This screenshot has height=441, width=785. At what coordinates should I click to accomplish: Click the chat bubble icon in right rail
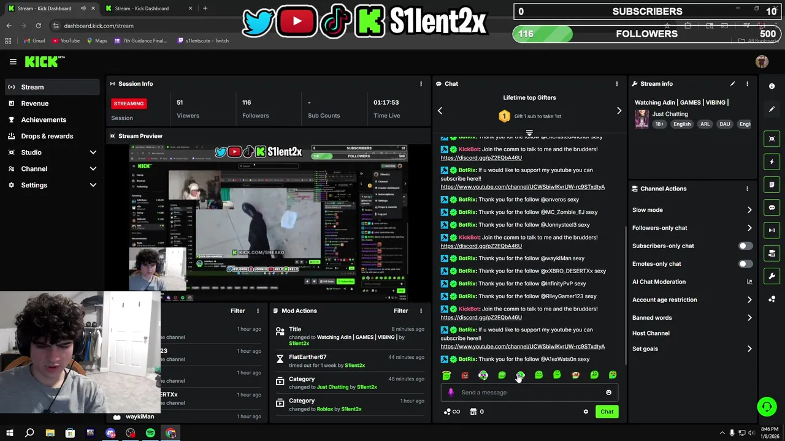772,208
